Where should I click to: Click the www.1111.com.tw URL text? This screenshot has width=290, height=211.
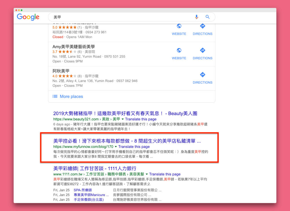[x=68, y=174]
